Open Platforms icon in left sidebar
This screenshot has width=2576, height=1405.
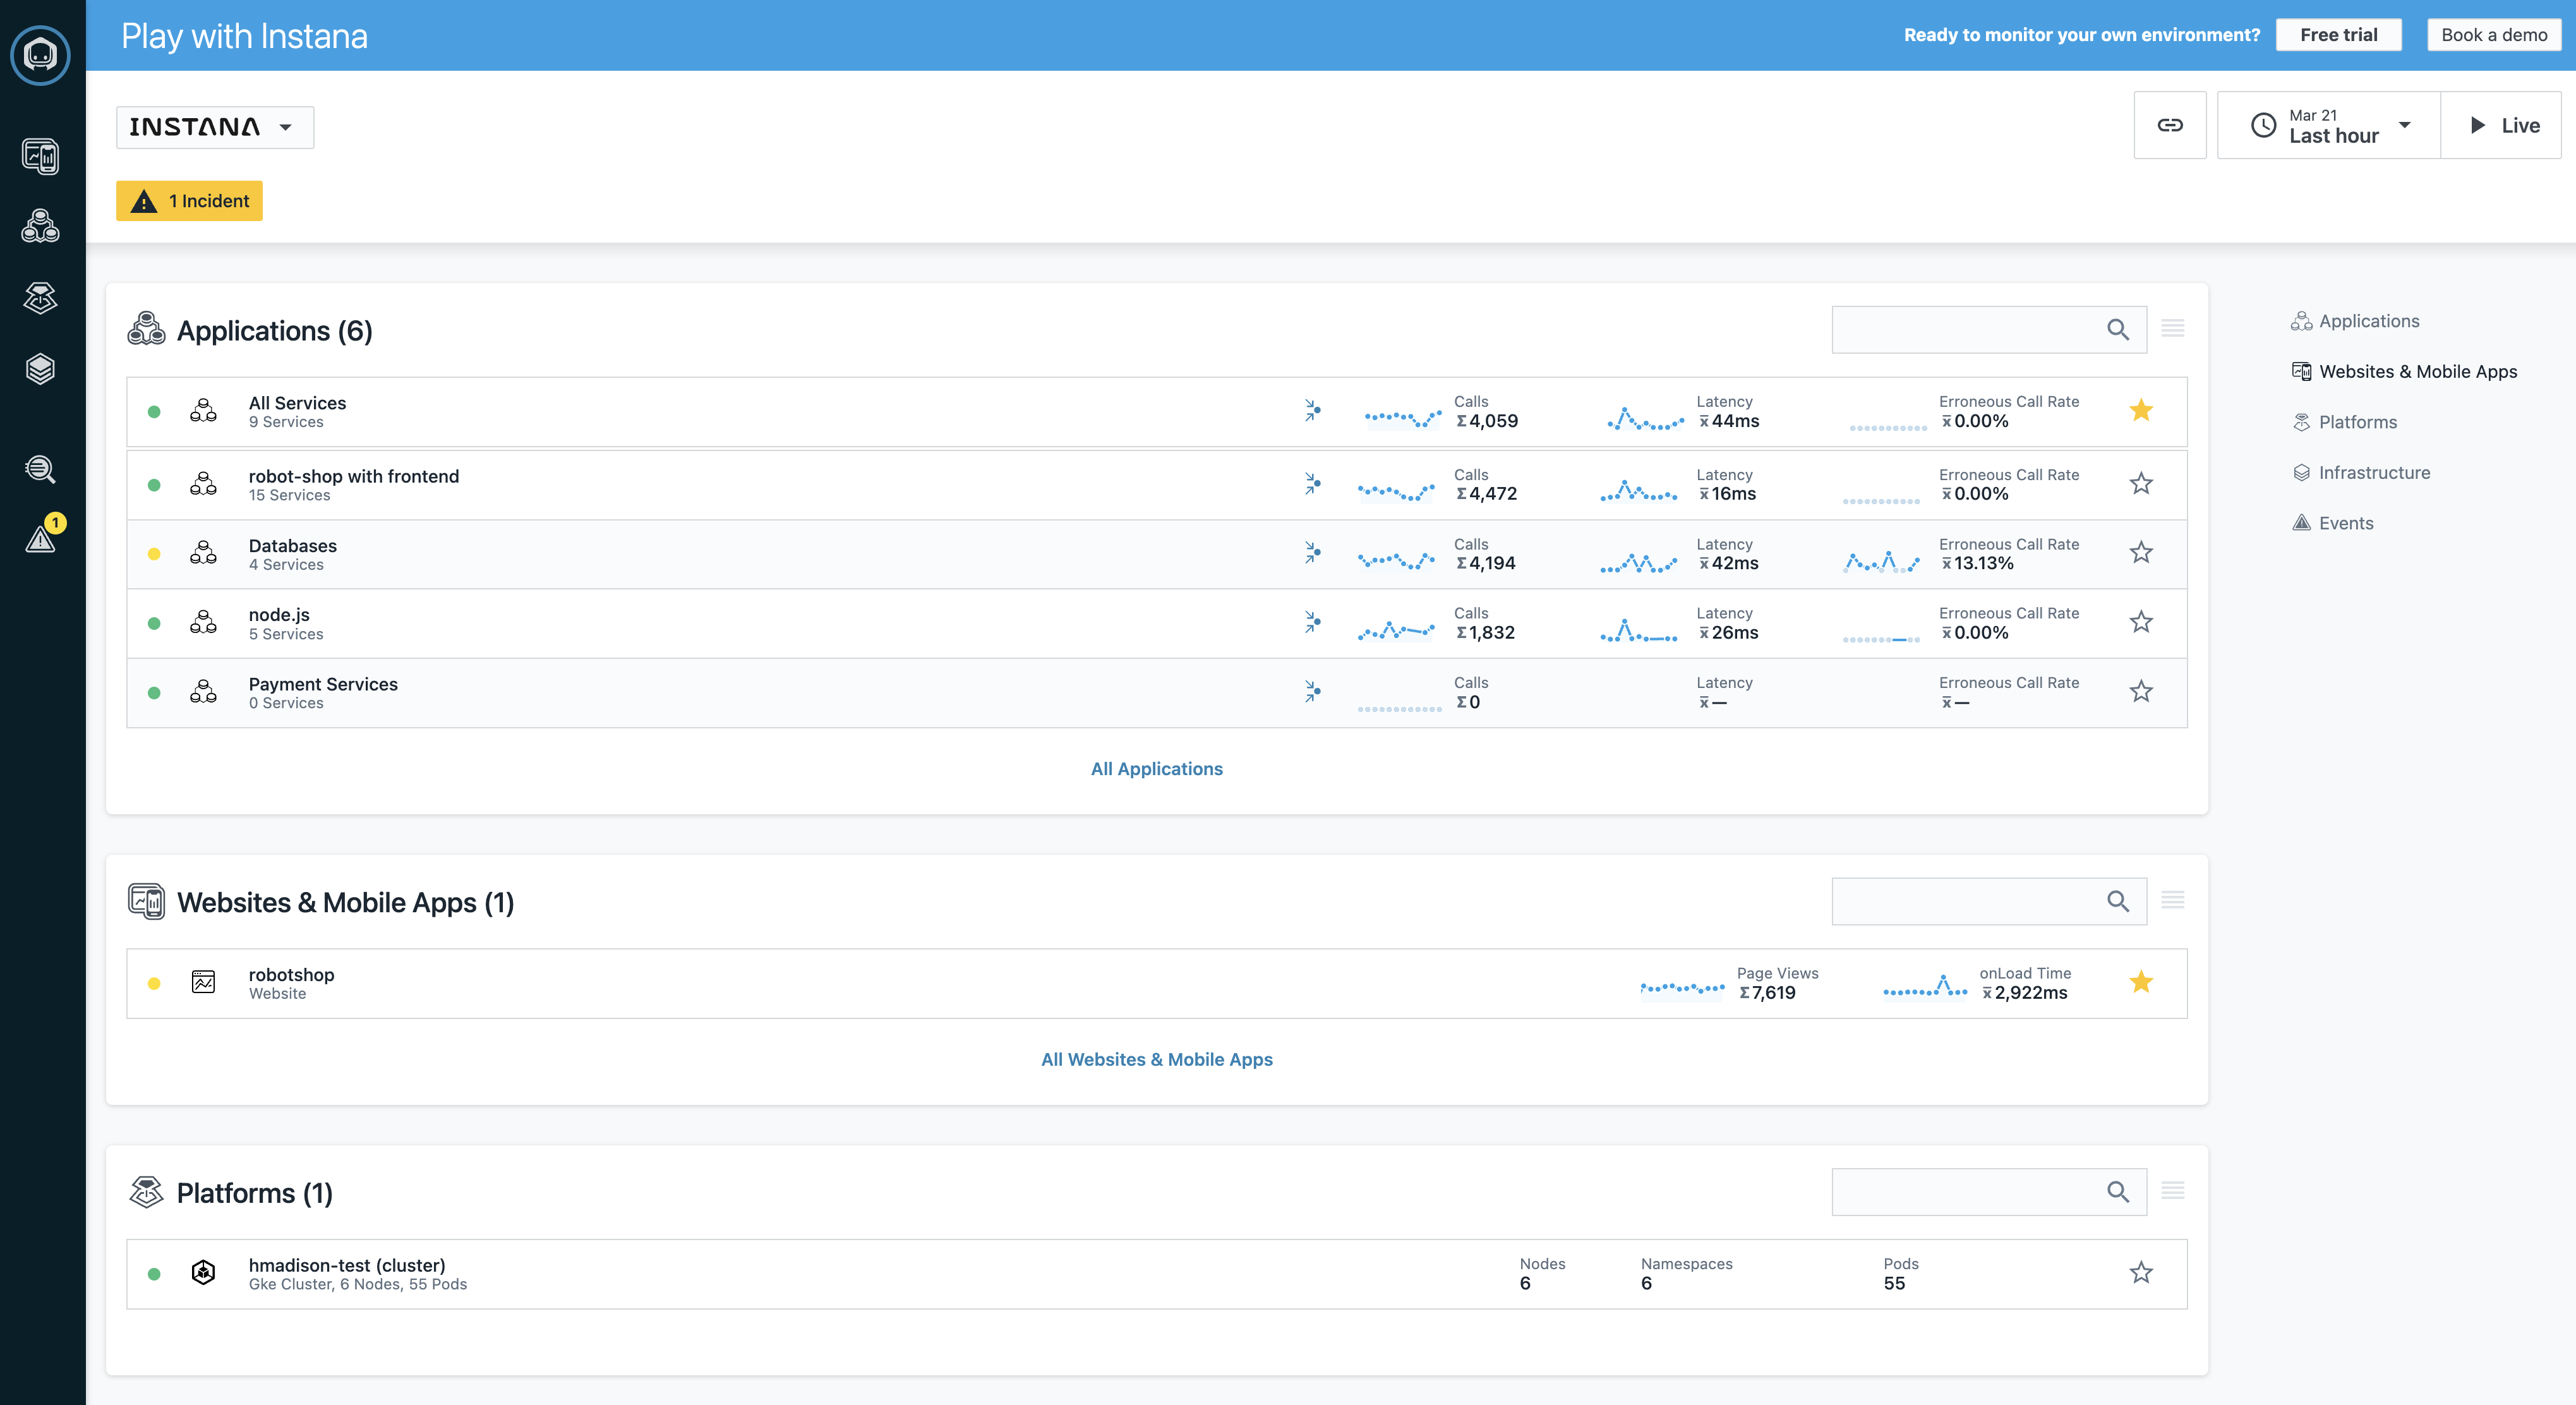[40, 298]
